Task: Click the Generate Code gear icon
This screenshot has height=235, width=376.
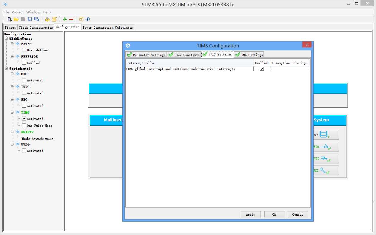Action: [x=47, y=19]
